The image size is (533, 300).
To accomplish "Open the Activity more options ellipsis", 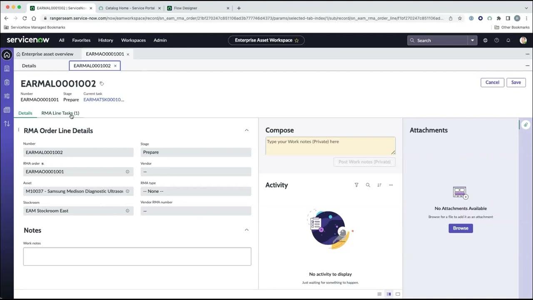I will [391, 185].
